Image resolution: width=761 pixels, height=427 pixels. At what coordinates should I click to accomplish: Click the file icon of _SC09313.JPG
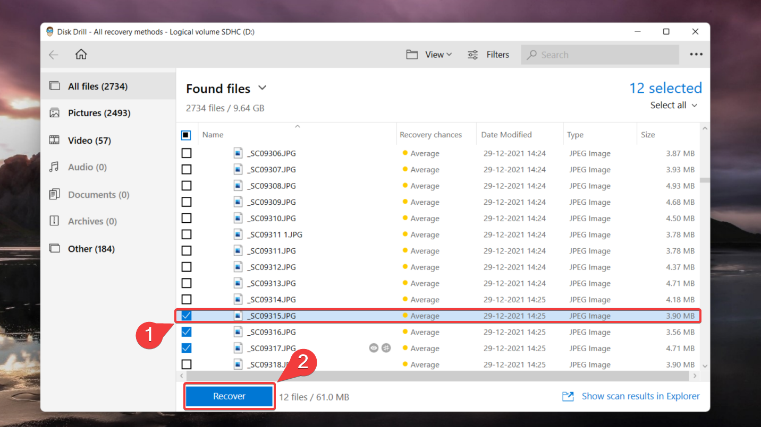238,283
